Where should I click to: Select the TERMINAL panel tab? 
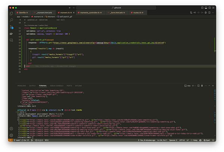pos(43,86)
